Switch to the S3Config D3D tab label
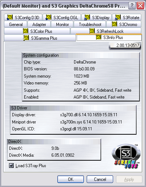The height and width of the screenshot is (187, 146). click(x=27, y=18)
